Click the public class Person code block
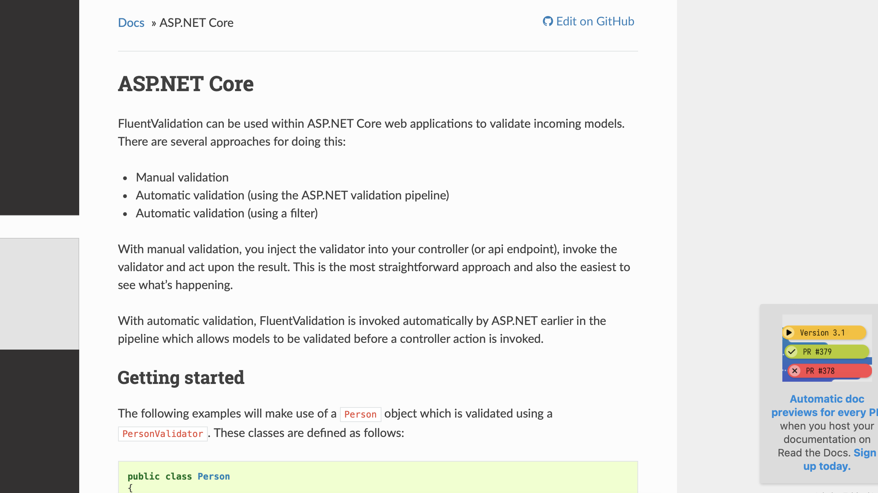This screenshot has height=493, width=878. (377, 478)
